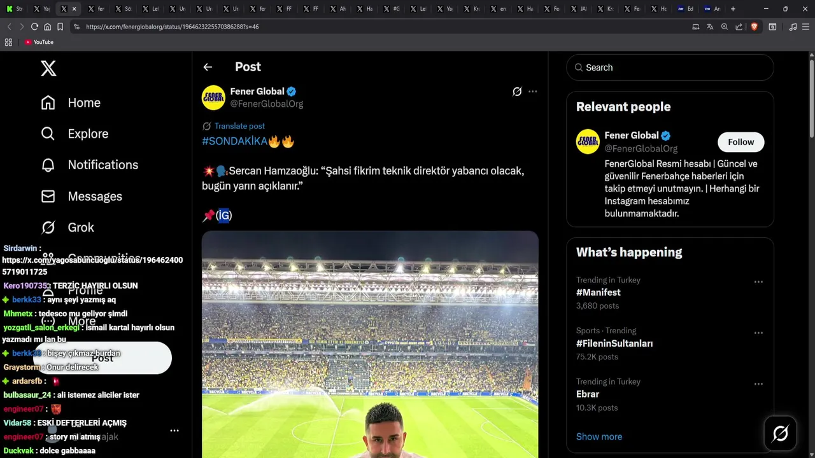This screenshot has height=458, width=815.
Task: Switch to the 'Ed' browser tab
Action: coord(686,9)
